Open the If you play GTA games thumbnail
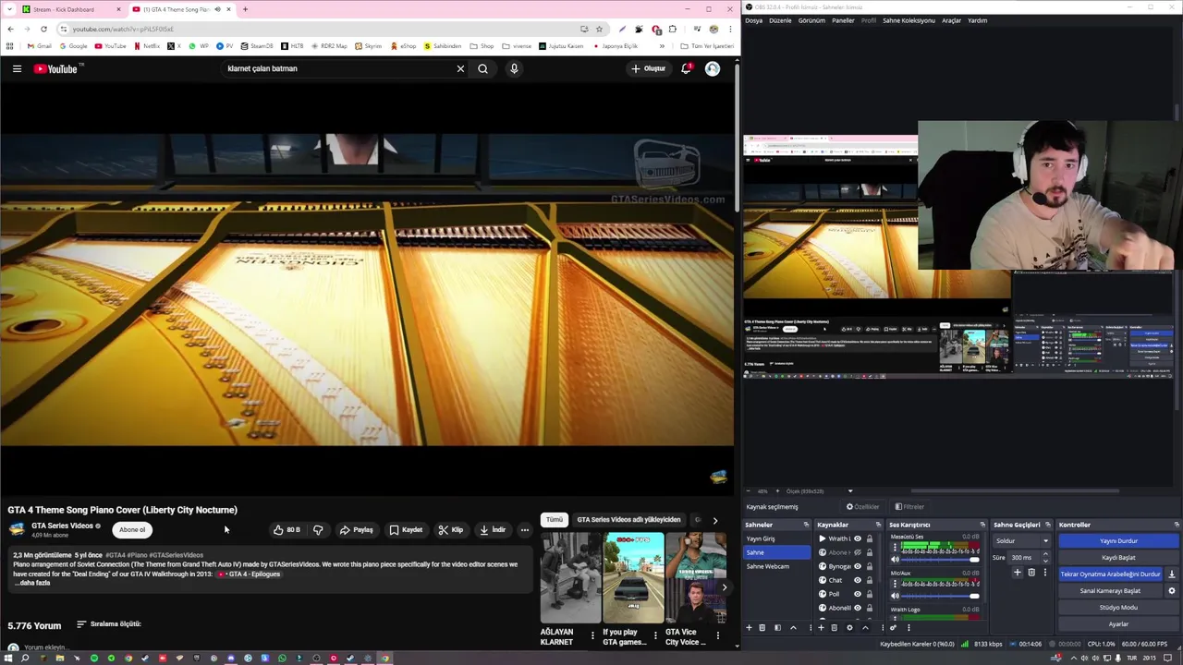 633,578
